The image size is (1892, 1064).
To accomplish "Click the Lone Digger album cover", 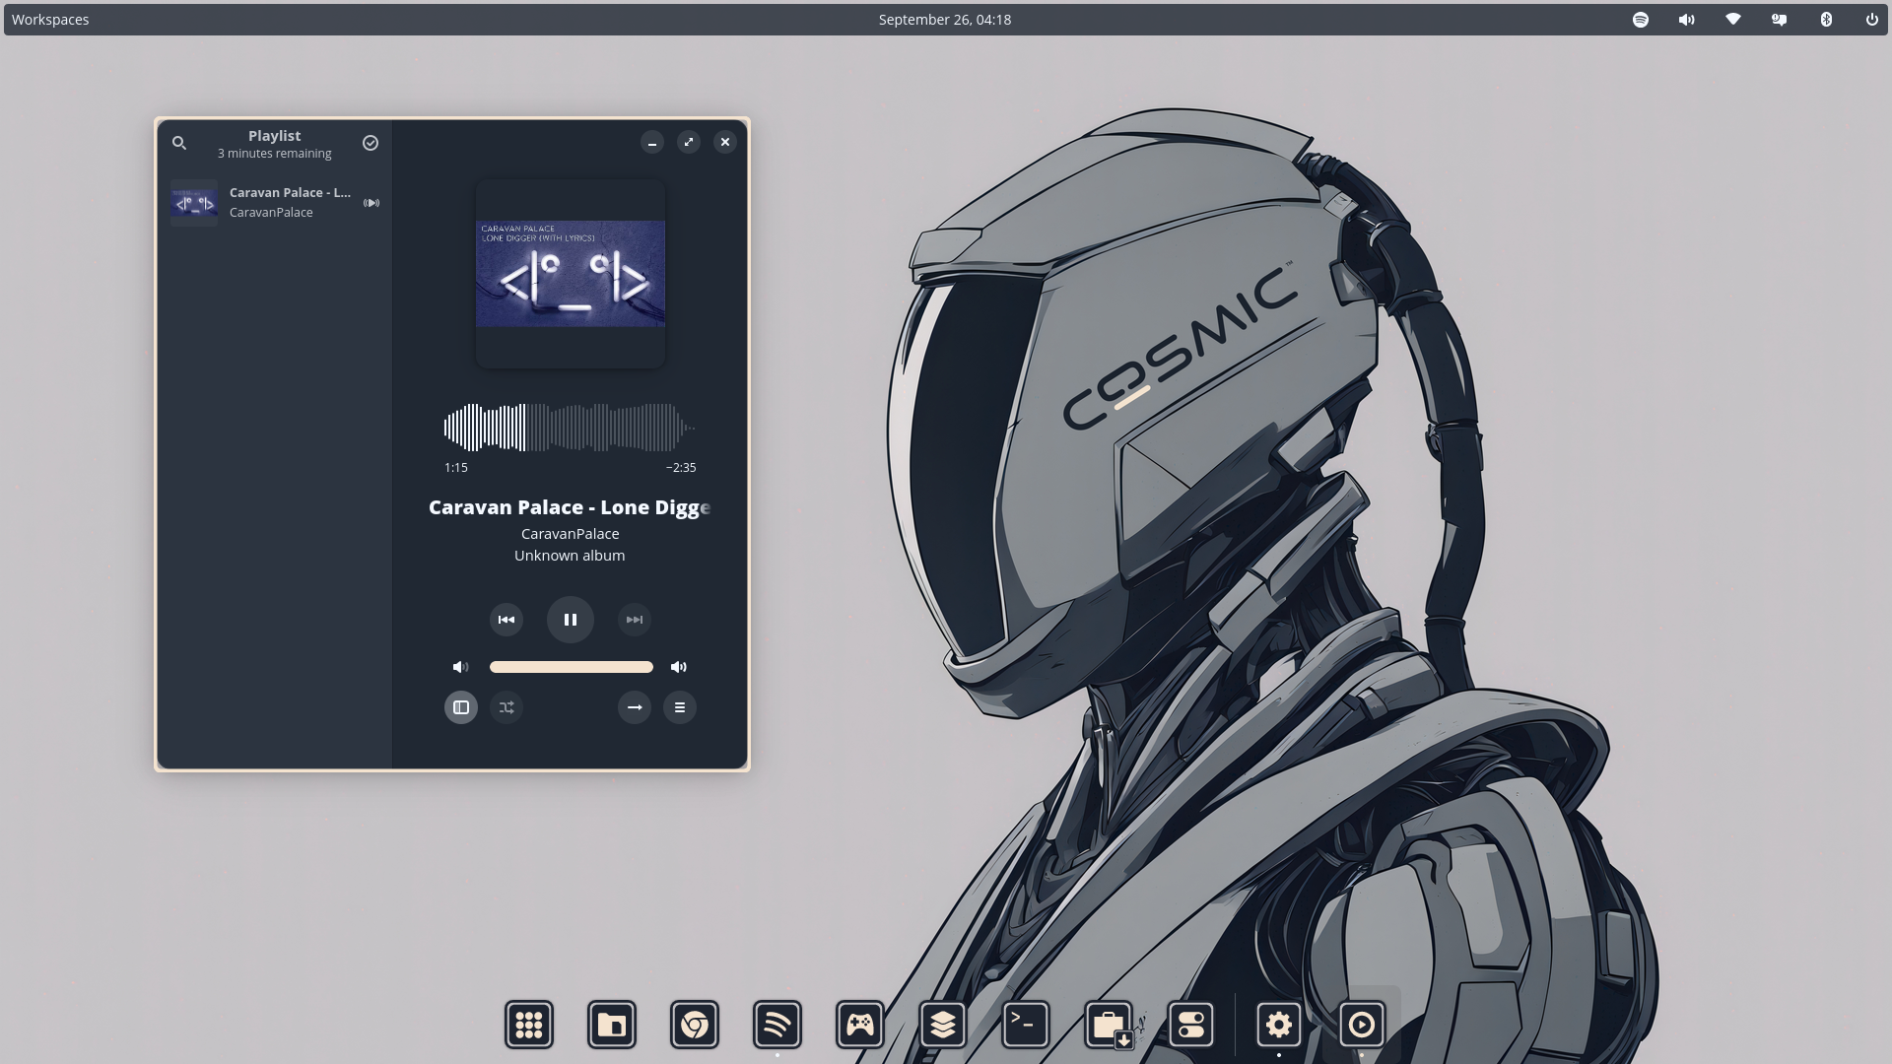I will tap(571, 274).
